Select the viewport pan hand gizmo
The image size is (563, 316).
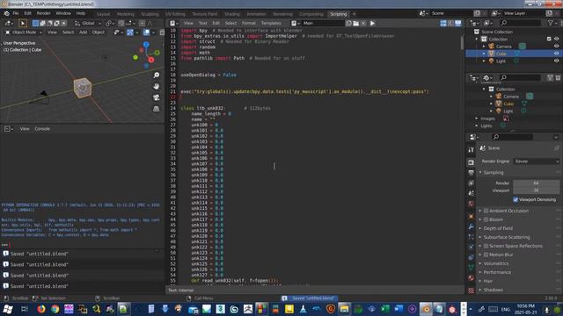tap(157, 86)
